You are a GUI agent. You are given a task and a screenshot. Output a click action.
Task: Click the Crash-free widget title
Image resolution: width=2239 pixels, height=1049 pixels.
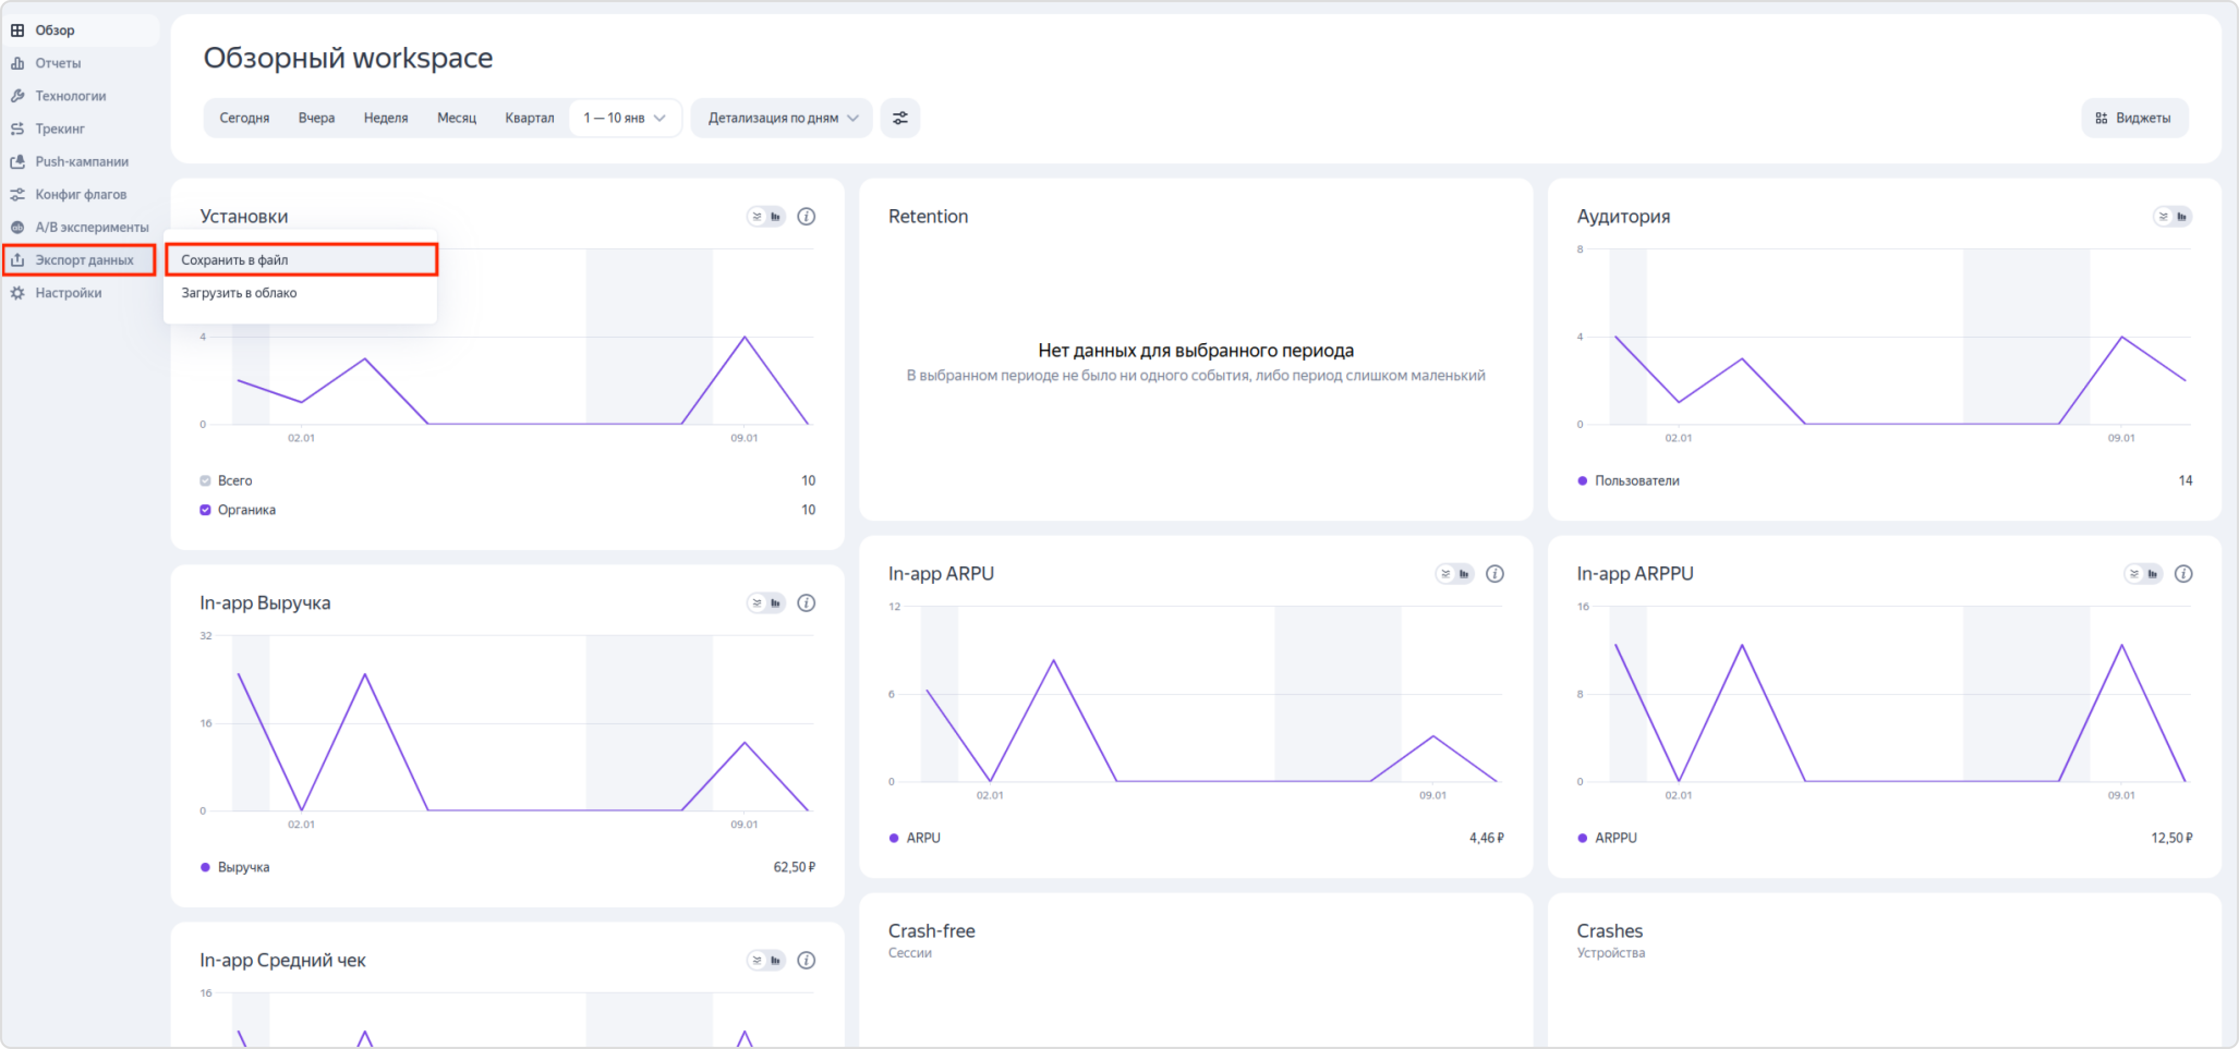point(931,931)
